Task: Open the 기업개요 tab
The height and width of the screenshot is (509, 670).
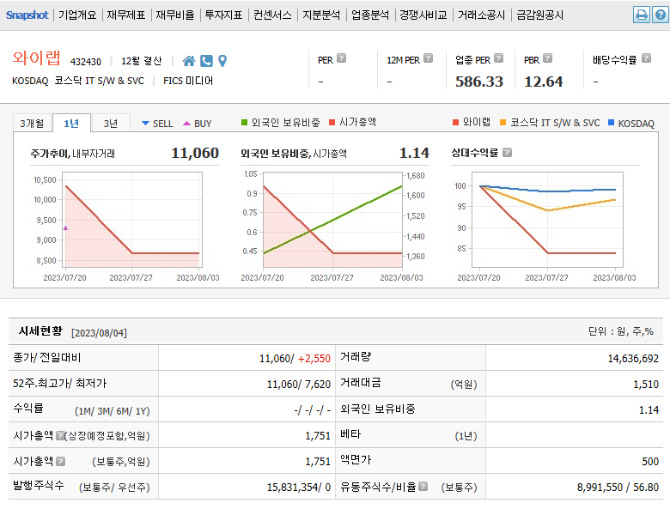Action: [x=77, y=15]
